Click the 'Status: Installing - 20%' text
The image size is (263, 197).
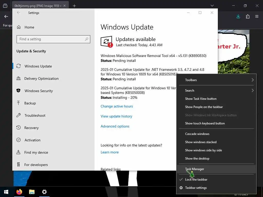(x=119, y=97)
